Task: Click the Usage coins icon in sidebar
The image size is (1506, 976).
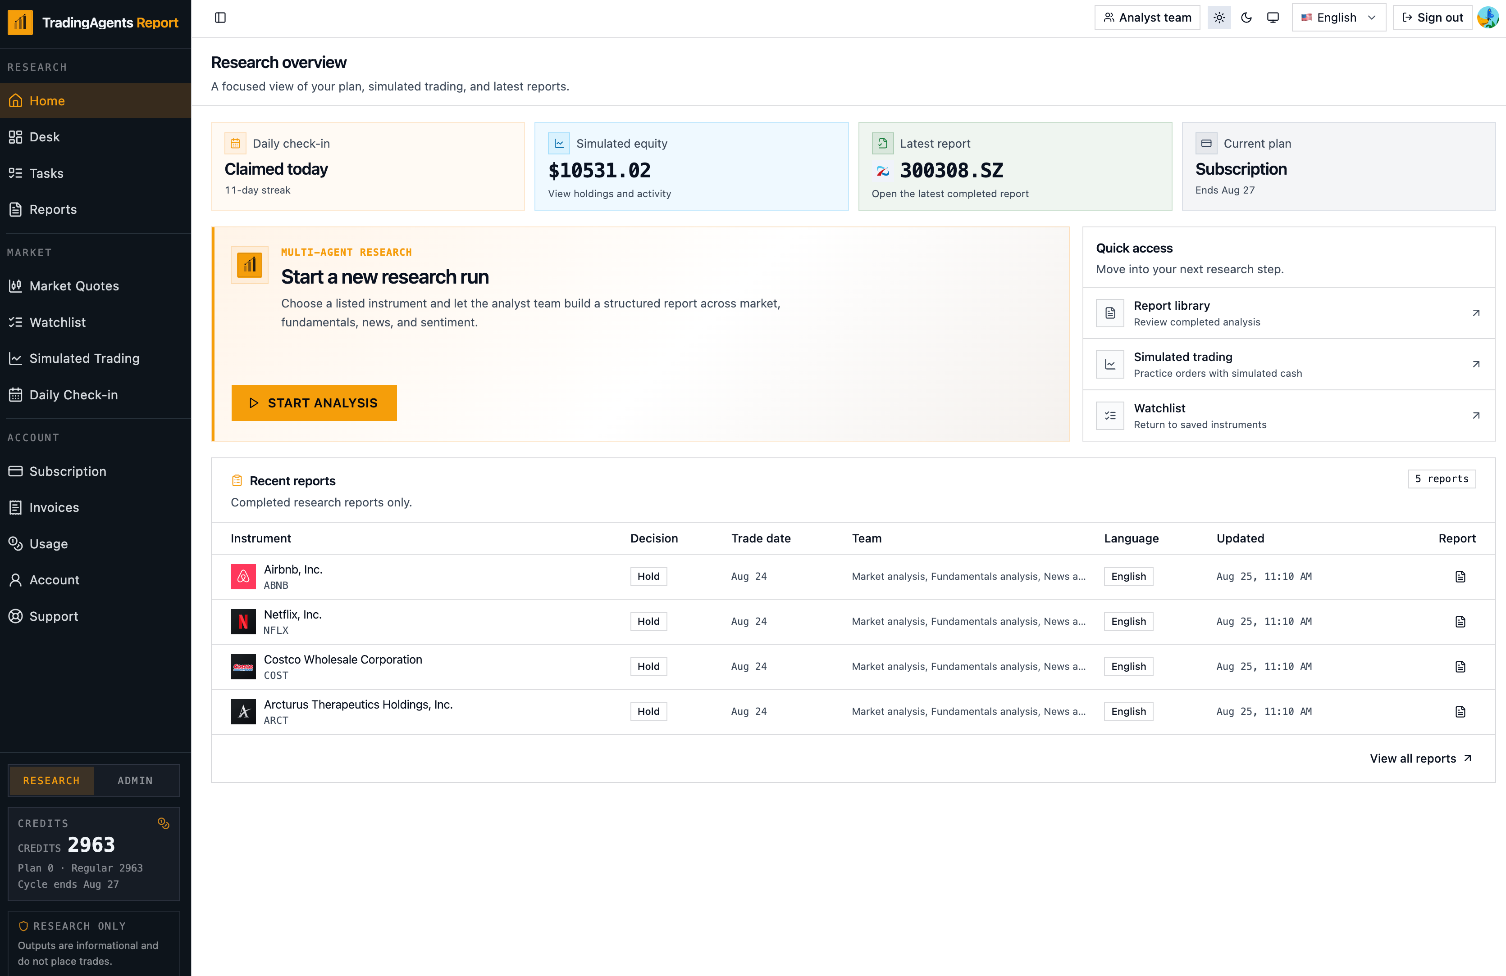Action: 15,544
